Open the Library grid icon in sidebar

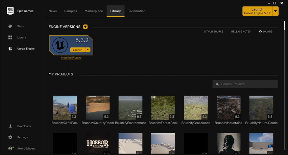click(x=10, y=38)
